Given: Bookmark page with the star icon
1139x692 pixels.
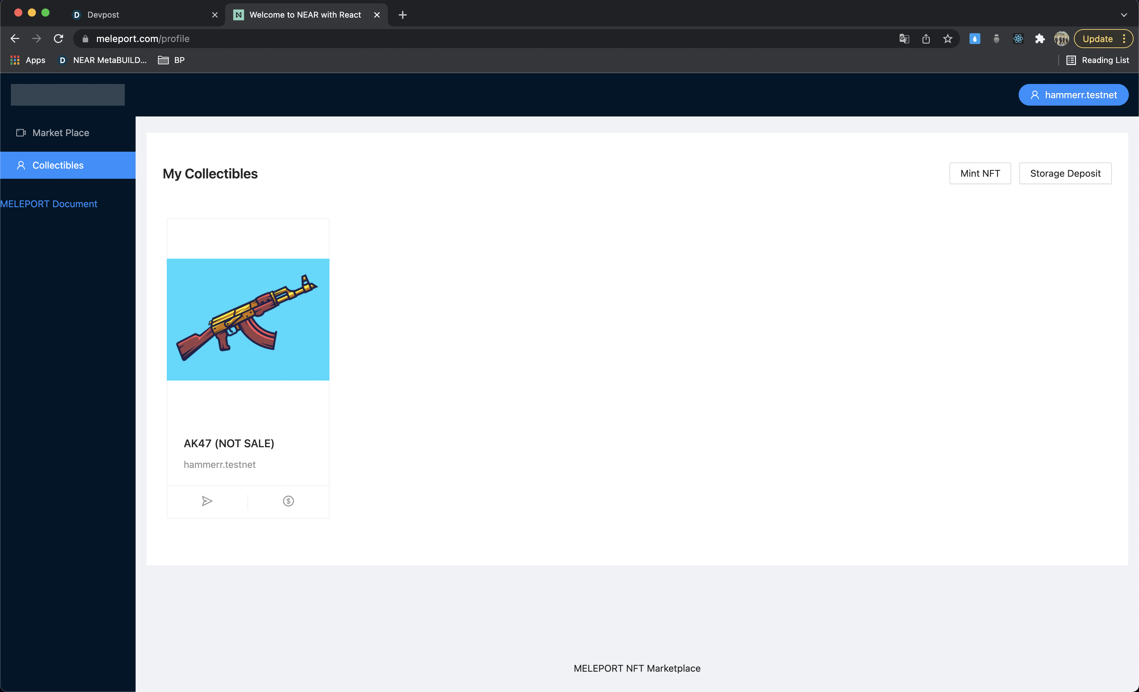Looking at the screenshot, I should (947, 39).
